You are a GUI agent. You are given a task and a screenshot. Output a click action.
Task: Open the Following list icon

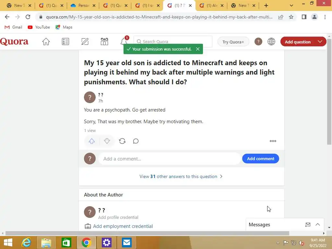tap(65, 41)
